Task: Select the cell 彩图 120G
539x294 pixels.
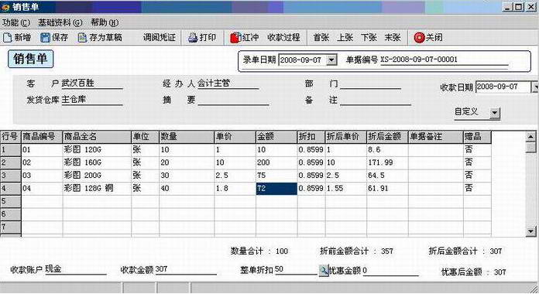Action: (97, 150)
